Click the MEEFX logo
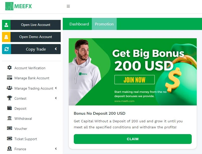The height and width of the screenshot is (154, 202). click(x=18, y=6)
